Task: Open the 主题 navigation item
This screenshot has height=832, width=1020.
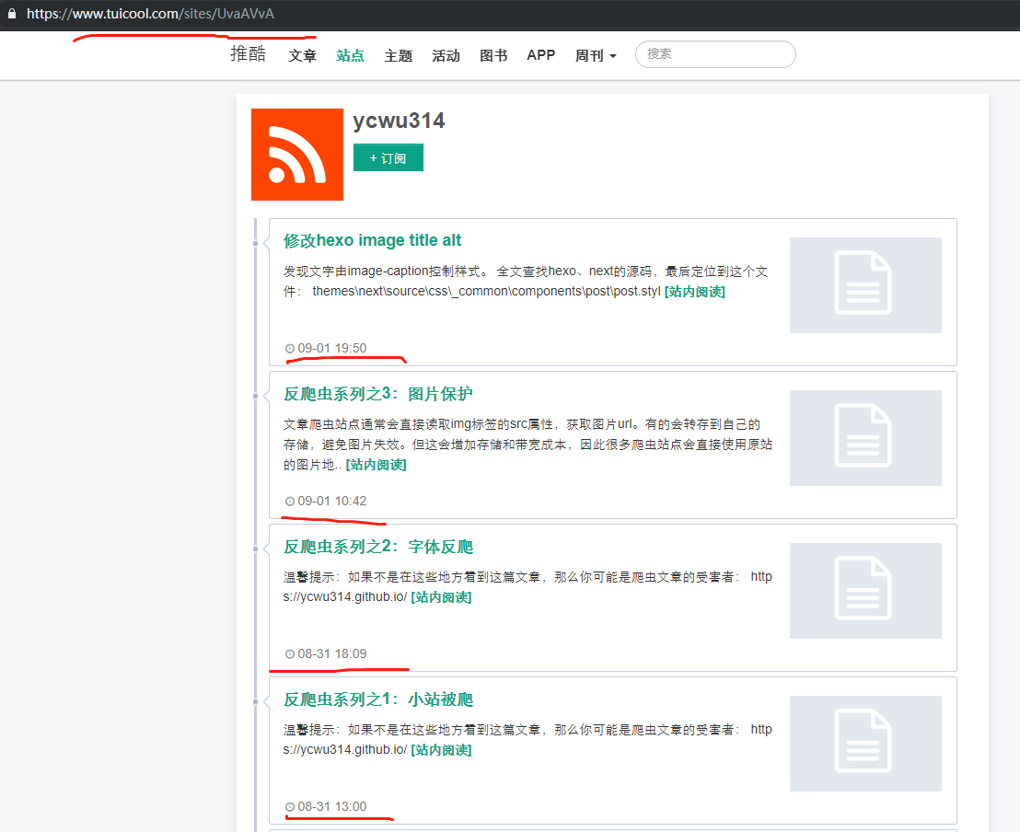Action: (398, 55)
